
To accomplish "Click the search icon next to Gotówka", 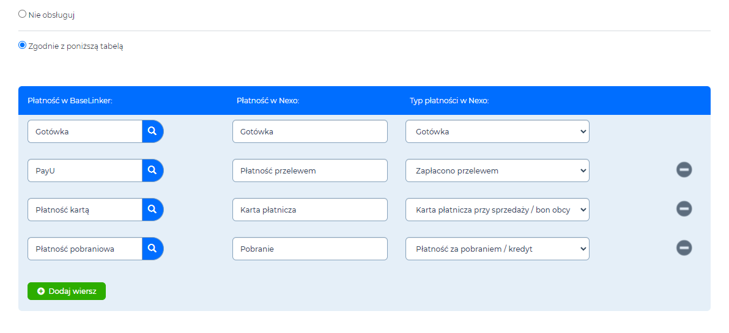I will (152, 131).
